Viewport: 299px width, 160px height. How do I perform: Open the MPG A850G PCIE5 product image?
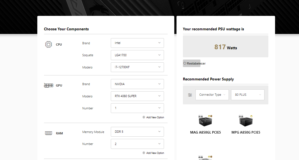(246, 121)
